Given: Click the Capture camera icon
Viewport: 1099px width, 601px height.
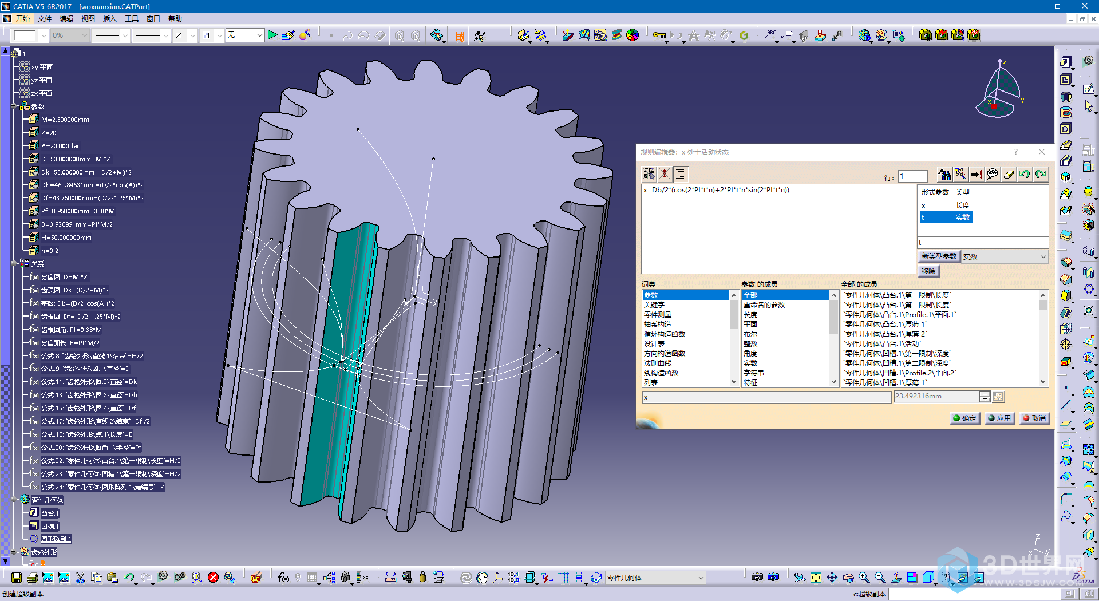Looking at the screenshot, I should click(x=757, y=578).
